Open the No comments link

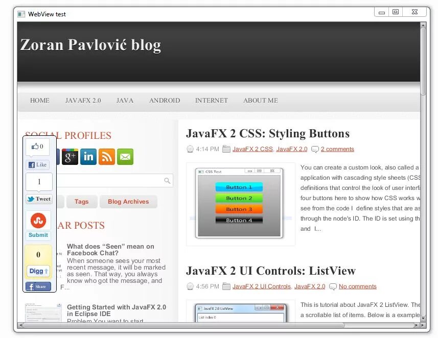[358, 286]
